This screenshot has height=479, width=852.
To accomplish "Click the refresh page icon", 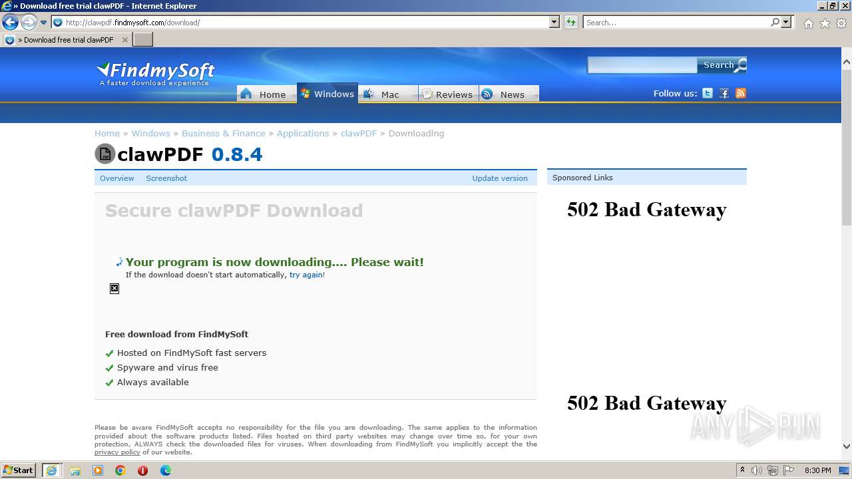I will [x=570, y=23].
